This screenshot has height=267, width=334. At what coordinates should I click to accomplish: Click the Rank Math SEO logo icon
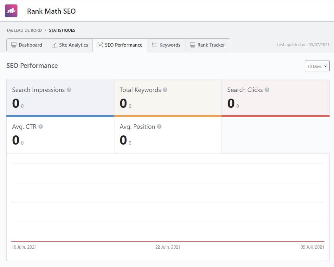(x=11, y=10)
